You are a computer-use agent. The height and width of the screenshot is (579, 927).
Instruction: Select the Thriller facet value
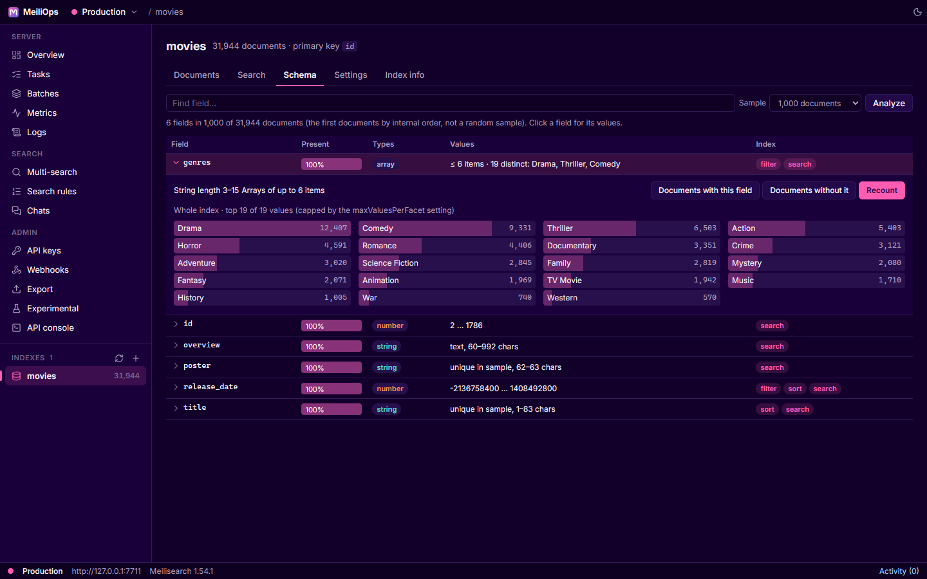(x=632, y=228)
